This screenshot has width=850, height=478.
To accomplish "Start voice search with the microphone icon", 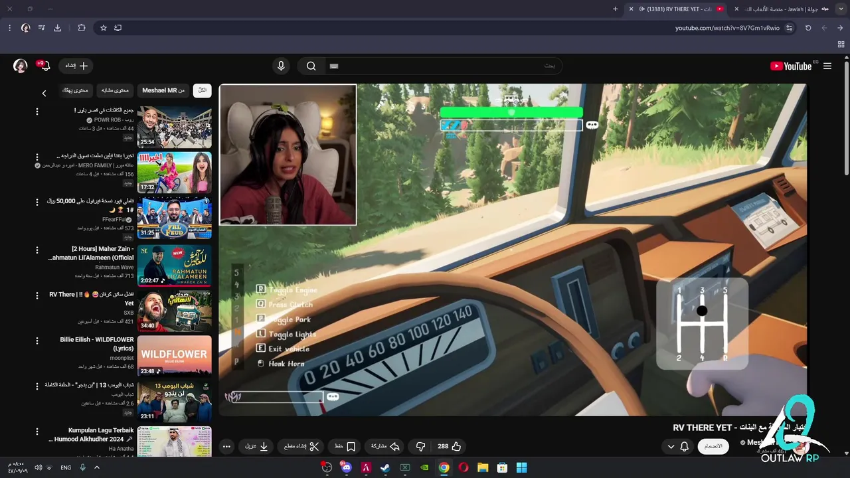I will click(x=281, y=66).
